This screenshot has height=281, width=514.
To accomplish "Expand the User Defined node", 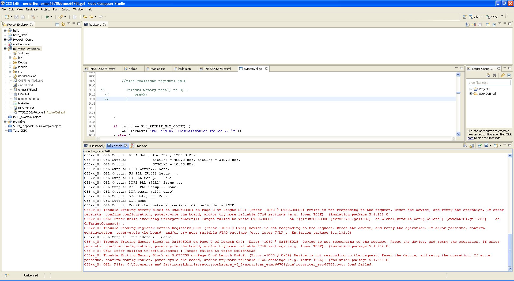I will pos(471,94).
